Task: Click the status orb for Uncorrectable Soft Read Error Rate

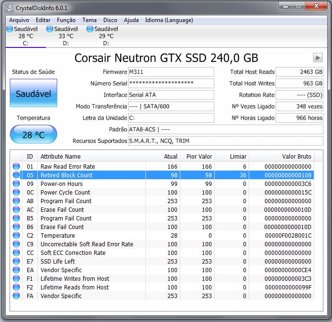Action: (16, 244)
